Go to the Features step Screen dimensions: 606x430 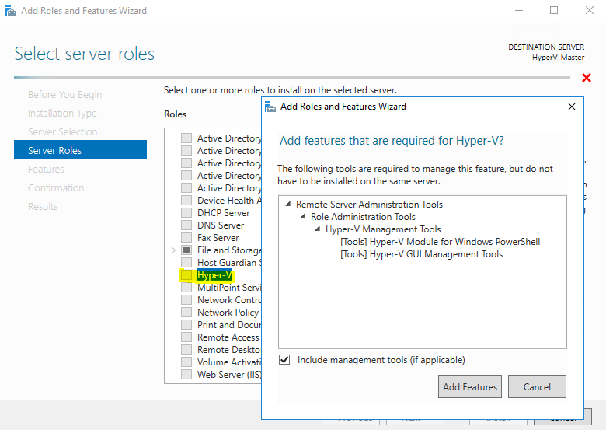click(x=46, y=169)
